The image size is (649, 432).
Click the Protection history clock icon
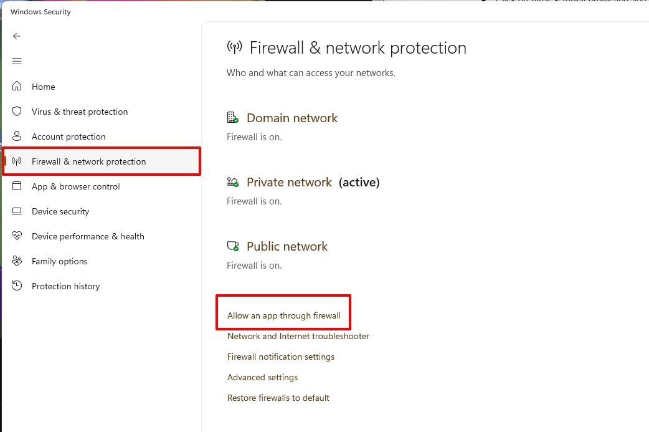coord(17,286)
